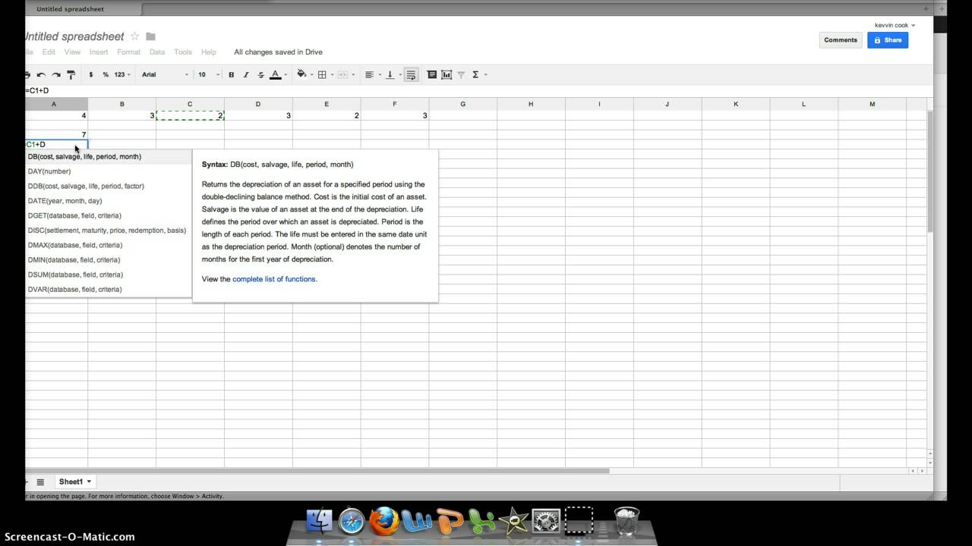Toggle bold formatting
This screenshot has height=546, width=972.
tap(232, 74)
